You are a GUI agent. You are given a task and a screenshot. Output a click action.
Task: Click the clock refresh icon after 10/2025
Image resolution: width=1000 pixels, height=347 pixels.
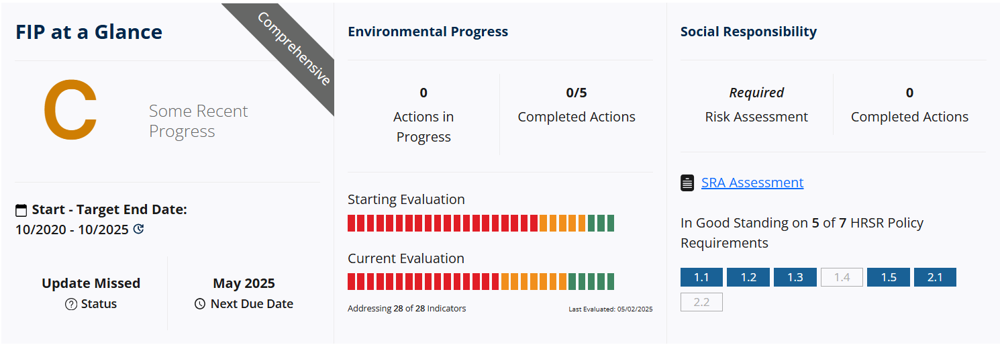click(139, 229)
